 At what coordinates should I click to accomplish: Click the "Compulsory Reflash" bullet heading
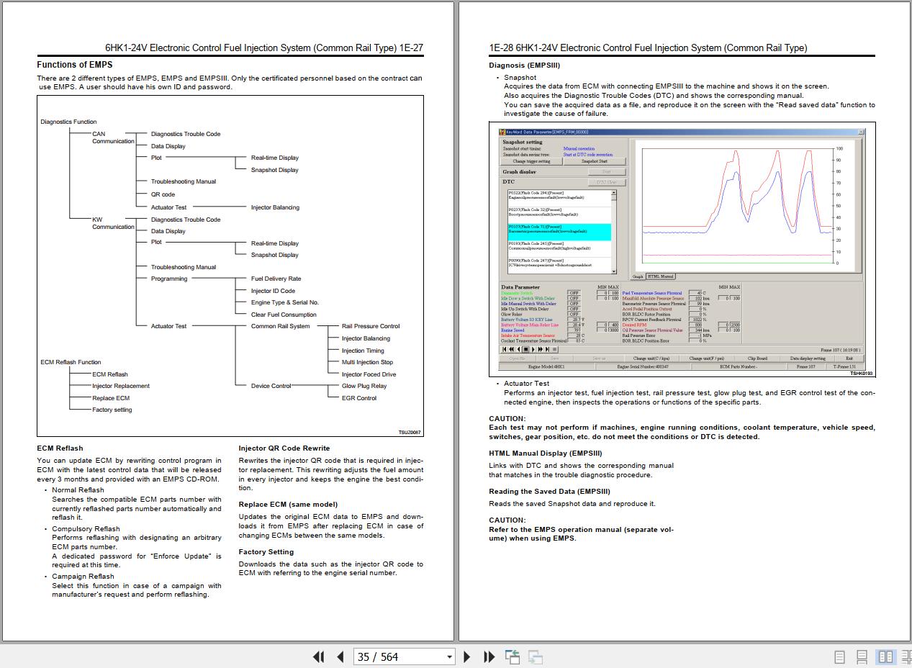[x=86, y=529]
